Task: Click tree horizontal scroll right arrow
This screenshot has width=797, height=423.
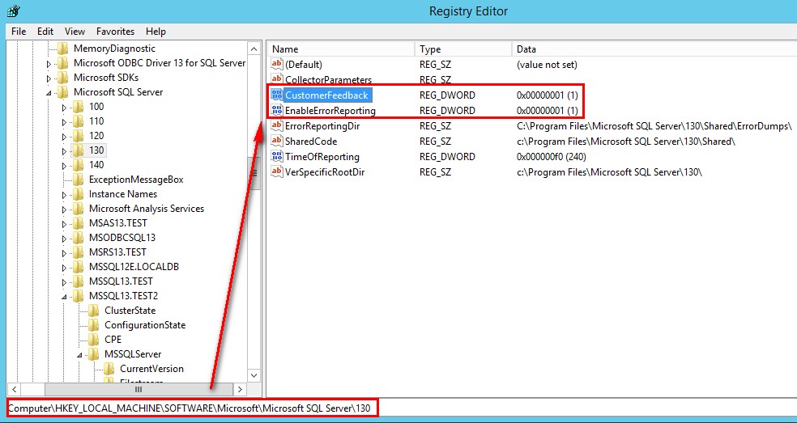Action: (x=241, y=389)
